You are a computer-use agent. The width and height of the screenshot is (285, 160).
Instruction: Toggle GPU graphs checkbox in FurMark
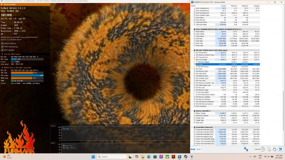[2, 50]
